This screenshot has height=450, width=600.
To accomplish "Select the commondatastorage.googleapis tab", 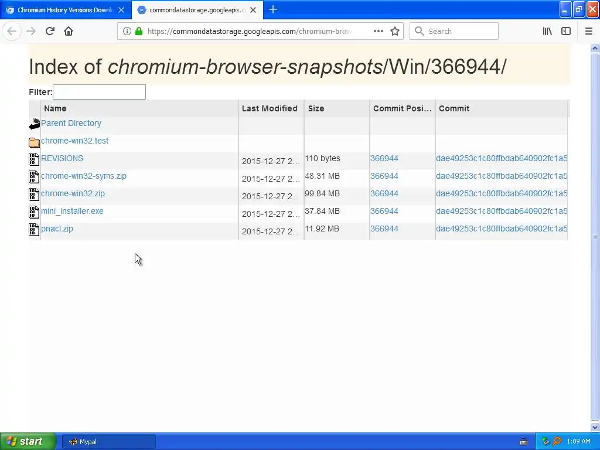I will pos(197,10).
